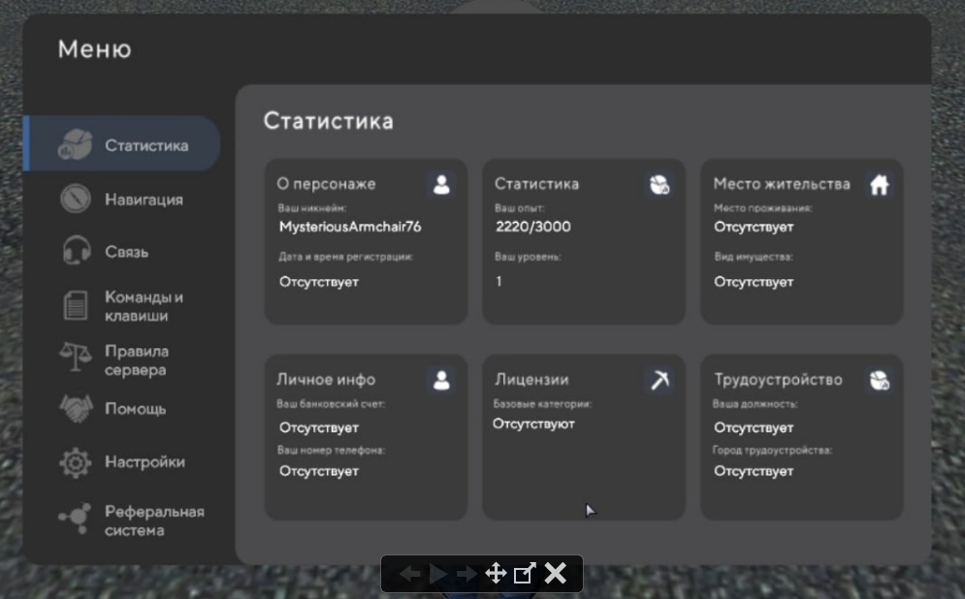
Task: Click the Правила сервера scales icon
Action: pos(75,358)
